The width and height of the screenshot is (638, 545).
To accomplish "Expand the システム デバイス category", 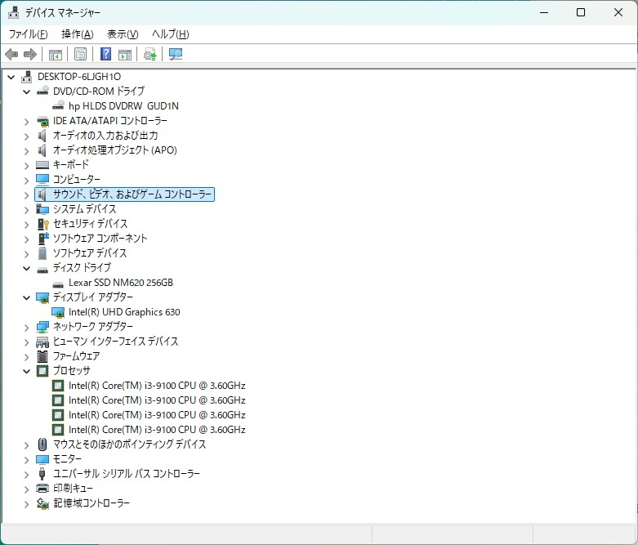I will tap(27, 210).
